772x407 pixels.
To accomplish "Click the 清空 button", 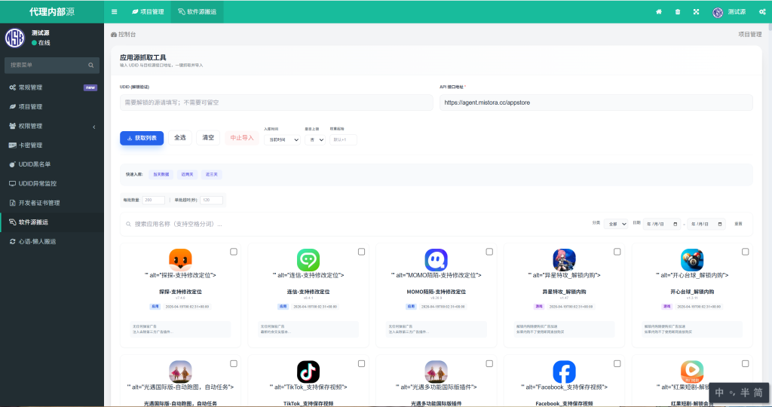I will (x=208, y=138).
